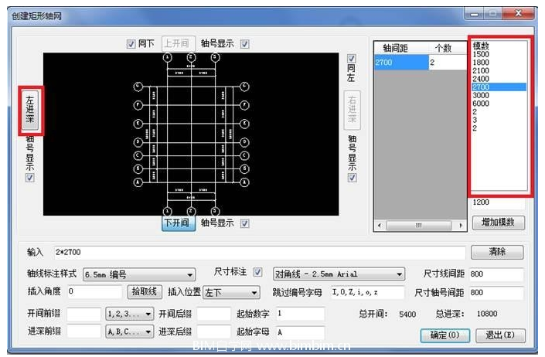This screenshot has height=357, width=545.
Task: Click the 尺寸线间距 field showing 800
Action: click(x=496, y=274)
